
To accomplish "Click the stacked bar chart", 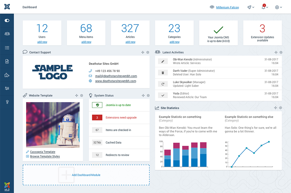I will [184, 154].
